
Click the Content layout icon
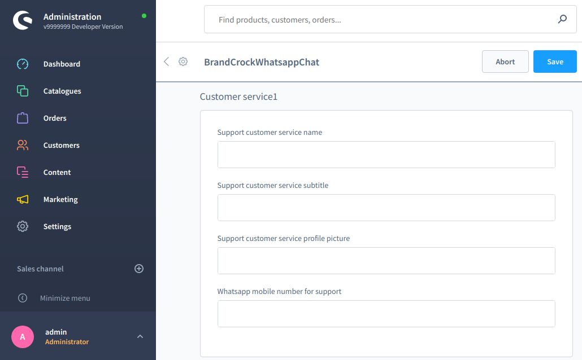point(23,172)
